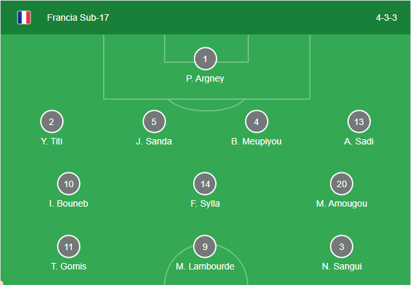
Task: Open B. Meupiyou player details
Action: pos(257,141)
